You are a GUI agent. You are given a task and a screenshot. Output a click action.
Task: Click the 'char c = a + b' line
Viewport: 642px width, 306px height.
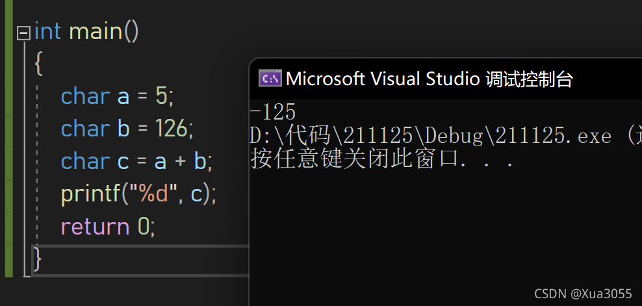pos(136,161)
